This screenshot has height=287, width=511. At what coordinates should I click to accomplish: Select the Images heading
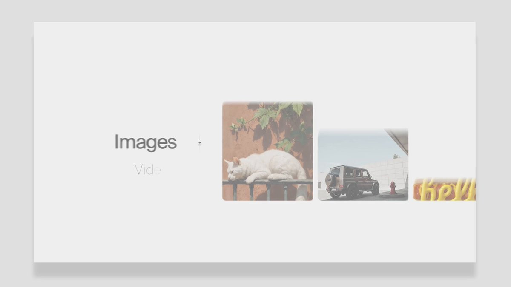pos(146,142)
